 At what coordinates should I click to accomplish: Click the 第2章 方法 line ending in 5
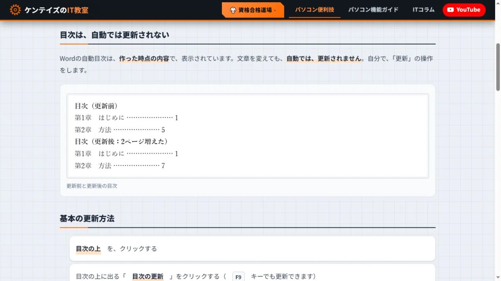pos(120,130)
